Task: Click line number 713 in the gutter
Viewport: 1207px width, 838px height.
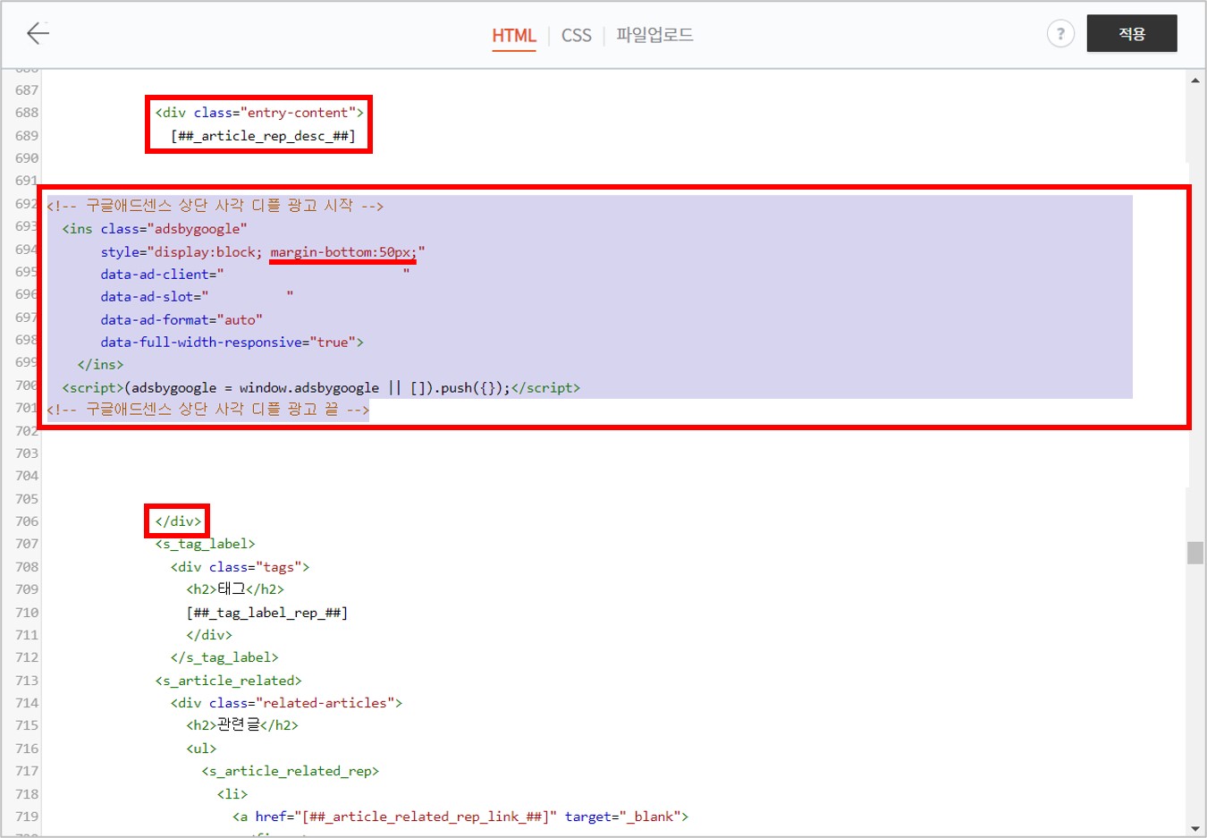Action: pyautogui.click(x=27, y=681)
